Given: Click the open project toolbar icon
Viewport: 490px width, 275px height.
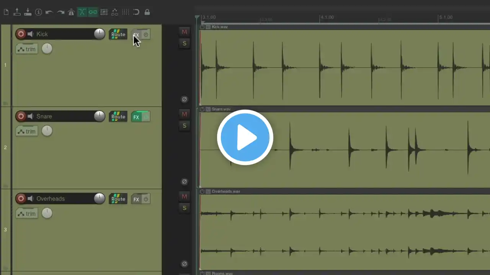Looking at the screenshot, I should [17, 12].
